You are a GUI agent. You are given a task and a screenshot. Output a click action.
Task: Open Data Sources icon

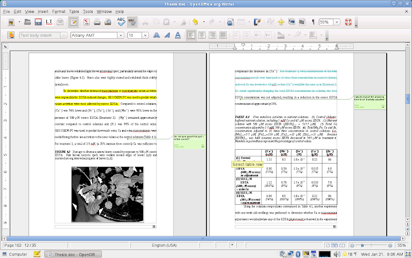coord(302,22)
